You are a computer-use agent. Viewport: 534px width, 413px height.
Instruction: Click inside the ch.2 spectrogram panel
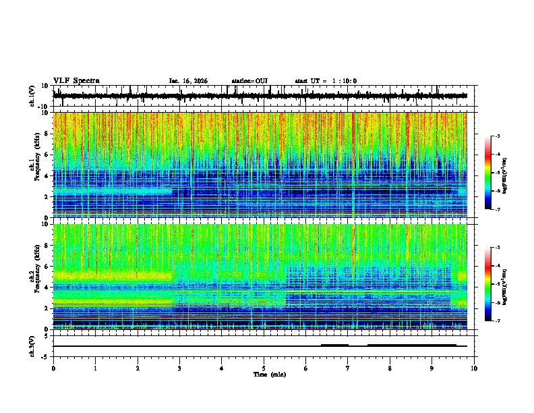coord(260,277)
